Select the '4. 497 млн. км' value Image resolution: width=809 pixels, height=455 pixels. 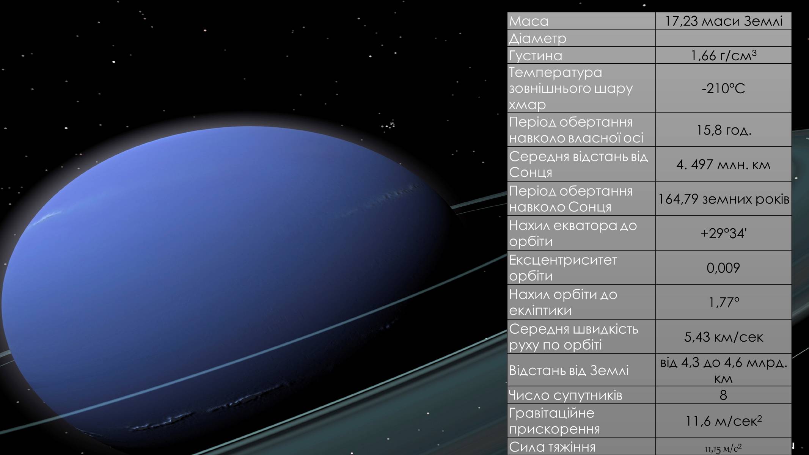(723, 165)
